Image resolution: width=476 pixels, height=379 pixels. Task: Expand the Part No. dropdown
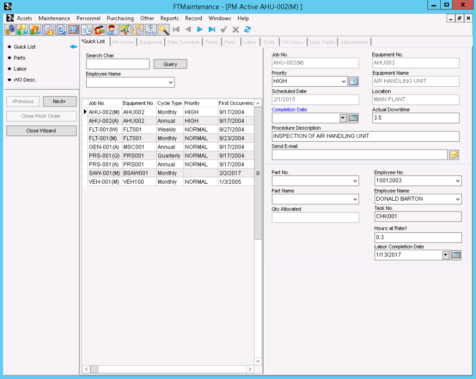(x=355, y=181)
